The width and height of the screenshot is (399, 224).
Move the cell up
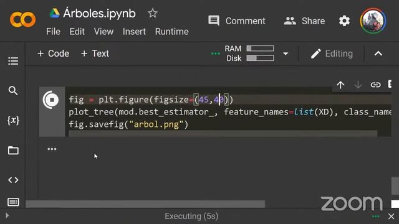[340, 85]
